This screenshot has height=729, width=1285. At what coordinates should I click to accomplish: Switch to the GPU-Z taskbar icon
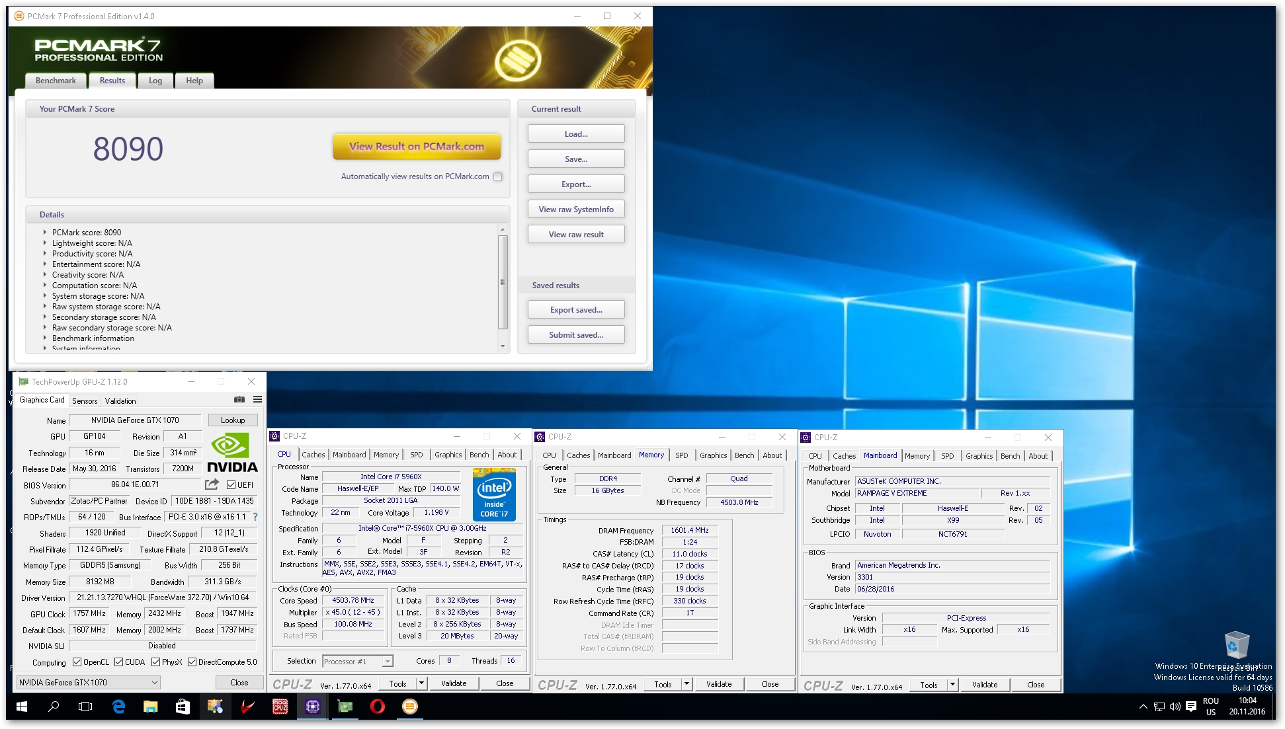tap(345, 707)
